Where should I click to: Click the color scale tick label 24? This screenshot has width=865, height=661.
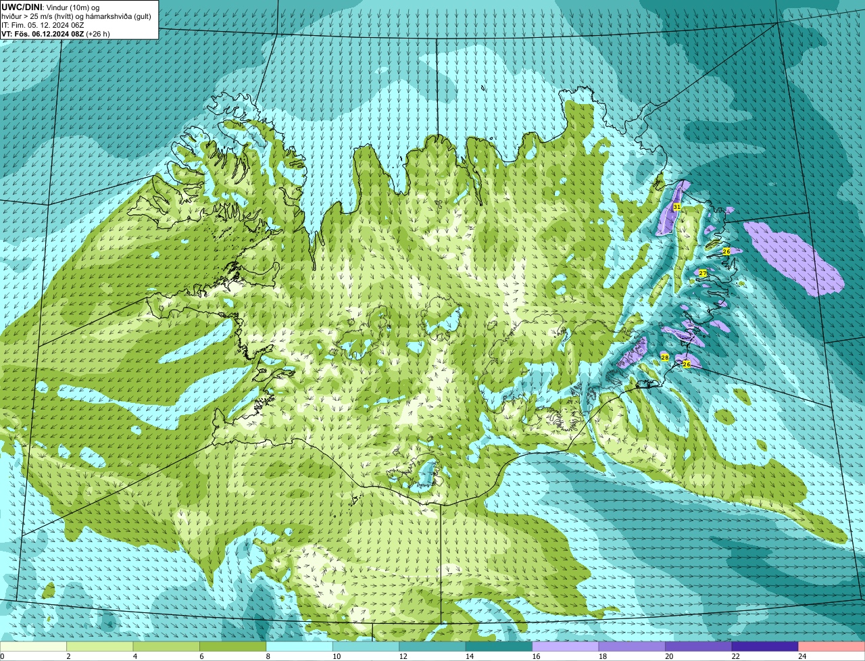[802, 656]
